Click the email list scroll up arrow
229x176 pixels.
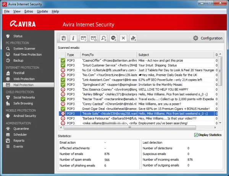coord(220,54)
